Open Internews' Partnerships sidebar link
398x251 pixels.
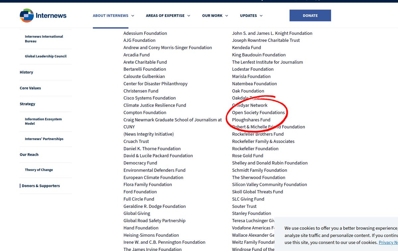click(44, 139)
